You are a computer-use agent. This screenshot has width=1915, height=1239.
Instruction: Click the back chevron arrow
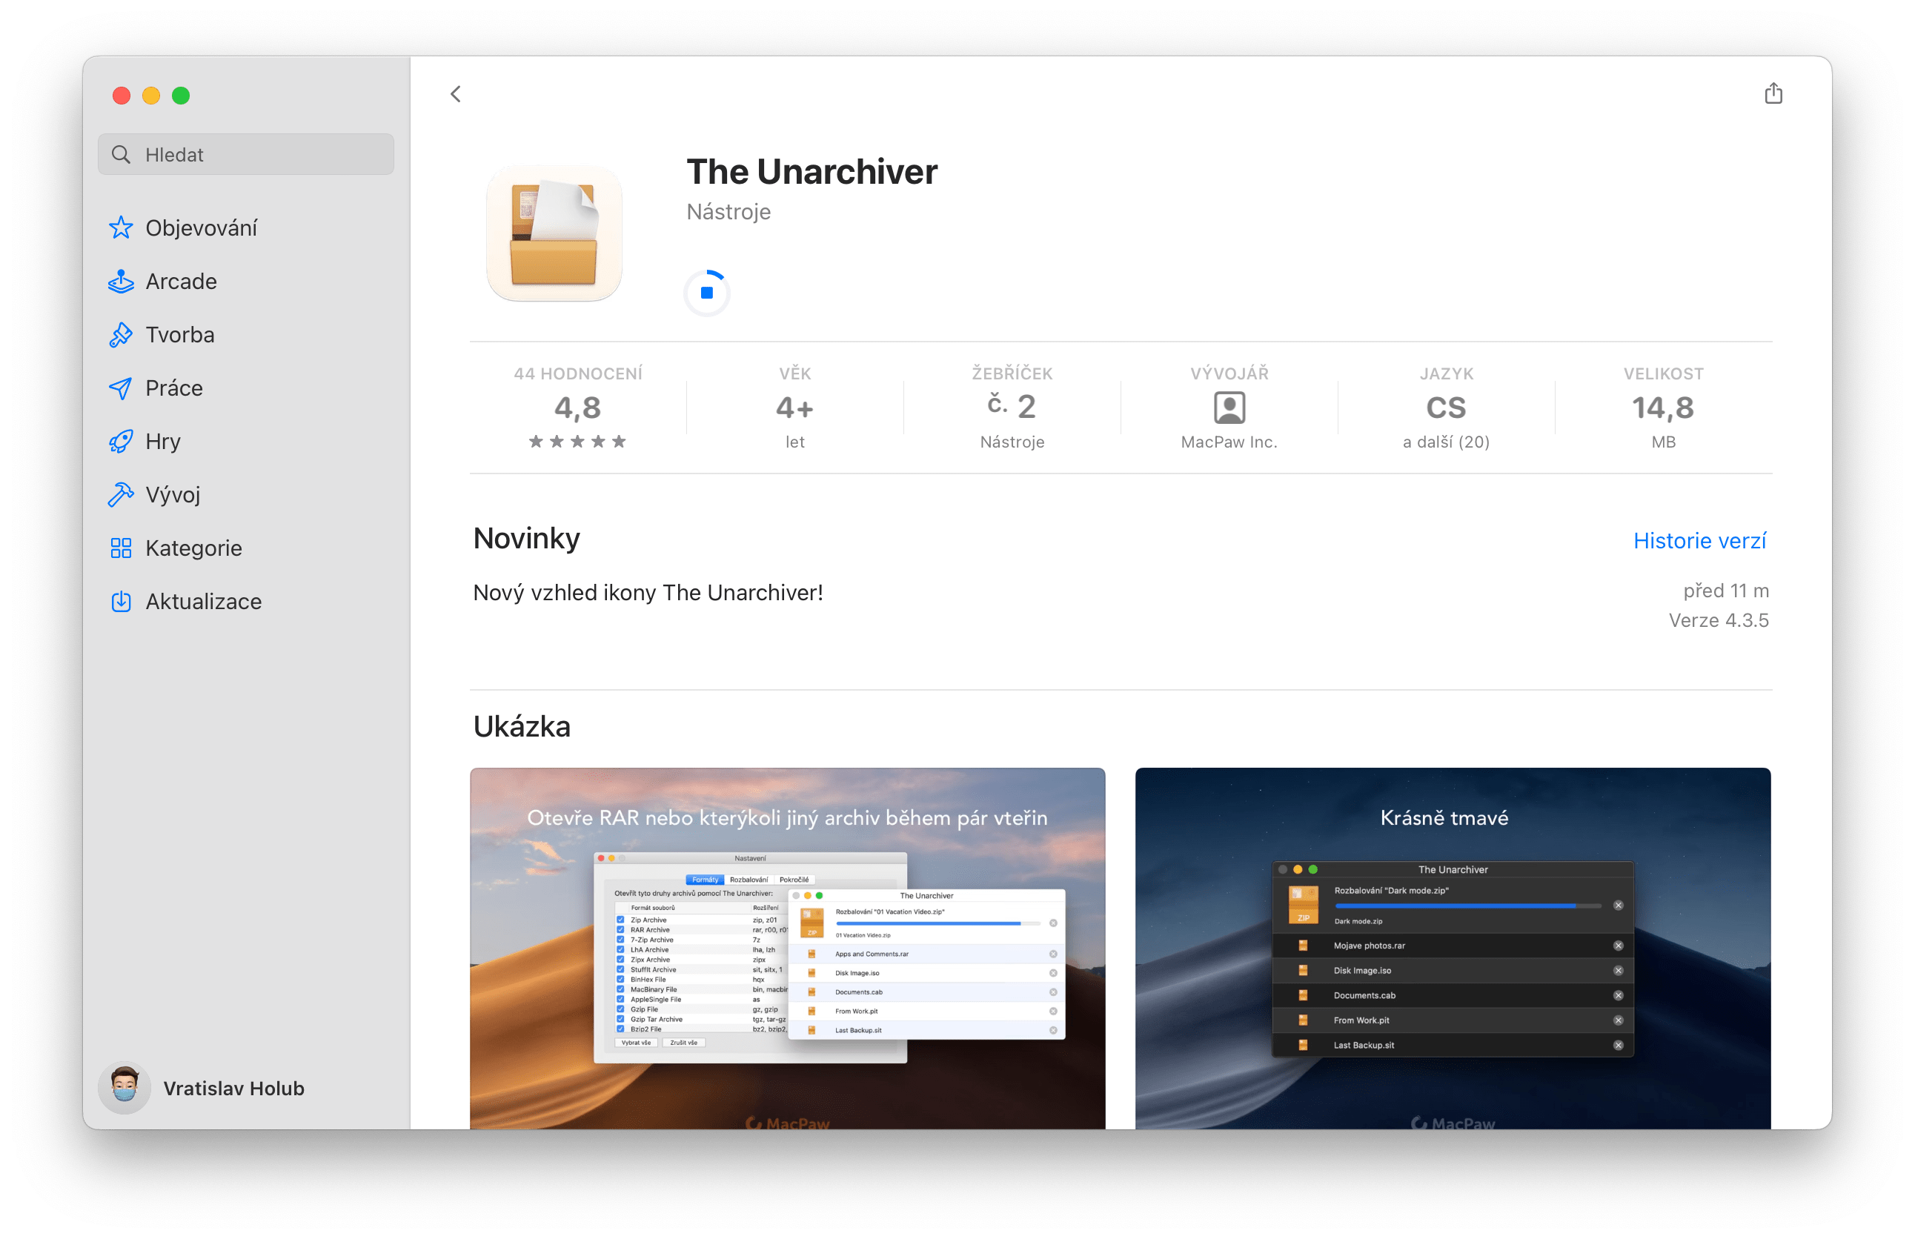tap(456, 94)
